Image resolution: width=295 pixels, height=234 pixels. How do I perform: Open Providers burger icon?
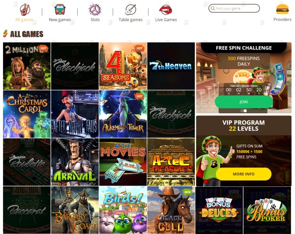(x=282, y=9)
